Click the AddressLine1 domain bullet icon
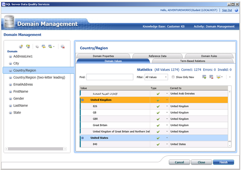Screen dimensions: 241x171 tap(10, 56)
